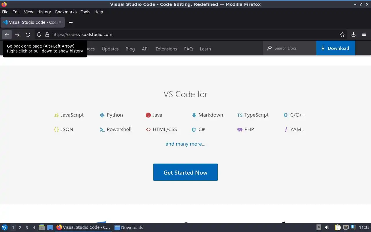The width and height of the screenshot is (371, 232).
Task: Open the JavaScript language link
Action: point(72,115)
